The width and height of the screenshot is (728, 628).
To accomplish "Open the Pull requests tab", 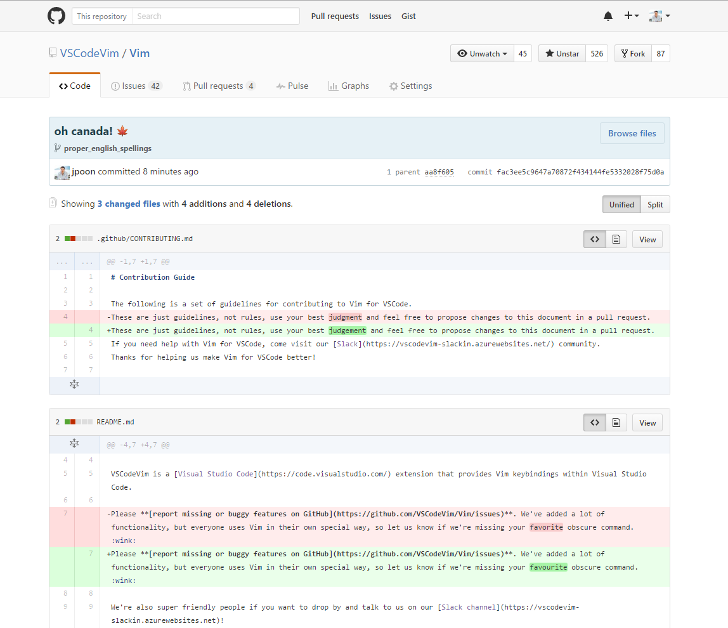I will [x=218, y=86].
